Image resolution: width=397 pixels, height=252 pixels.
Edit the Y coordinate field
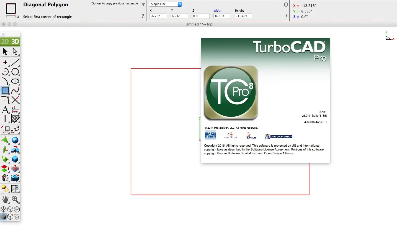(x=179, y=16)
